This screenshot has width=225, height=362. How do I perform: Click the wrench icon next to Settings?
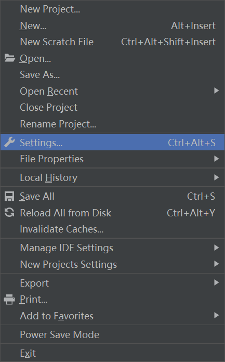click(9, 142)
